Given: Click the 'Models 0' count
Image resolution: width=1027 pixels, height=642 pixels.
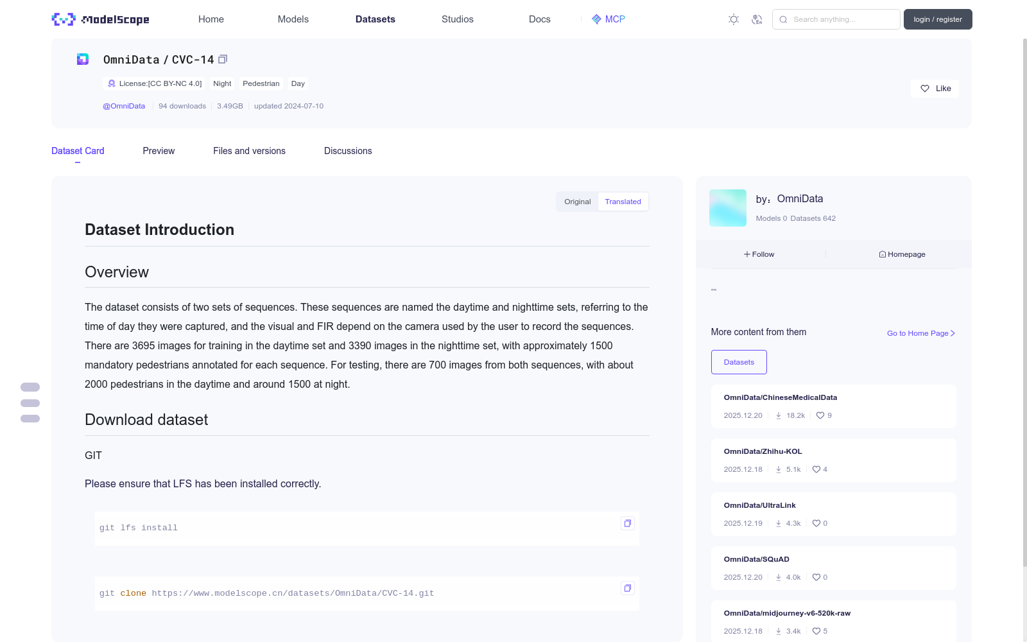Looking at the screenshot, I should coord(772,218).
